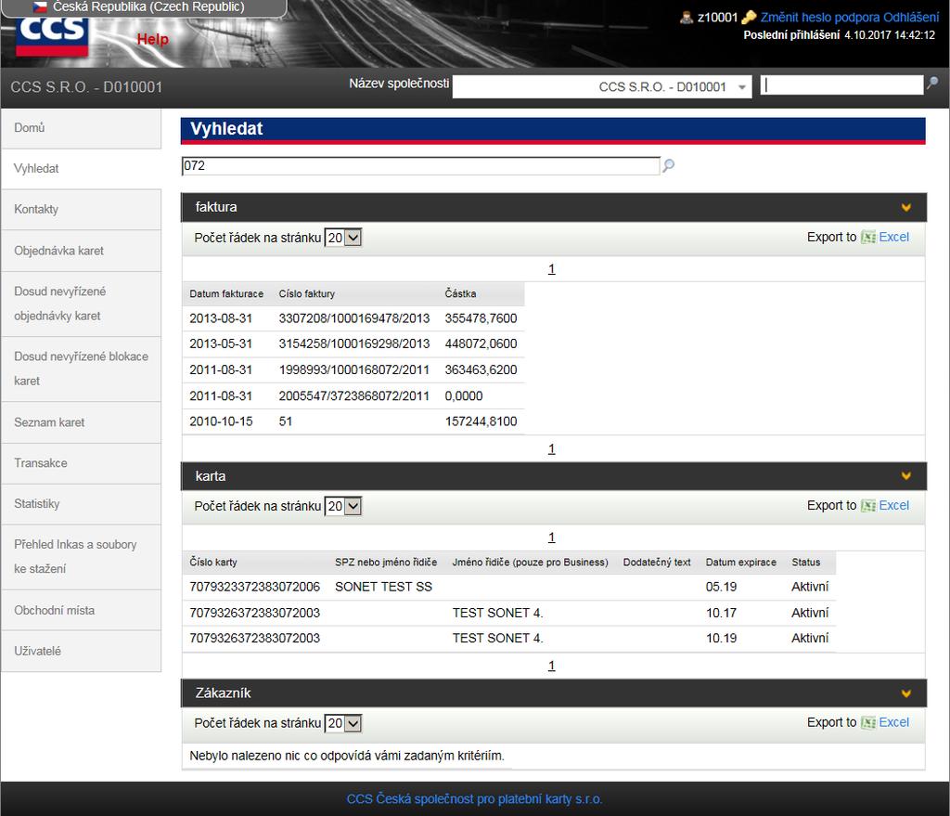Go to Objednávka karet
Screen dimensions: 950x816
coord(82,251)
